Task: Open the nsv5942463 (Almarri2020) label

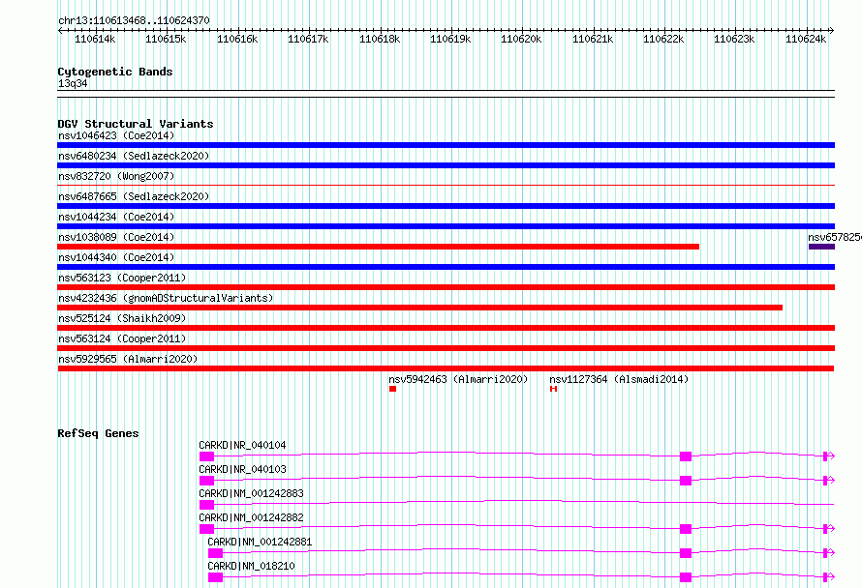Action: pyautogui.click(x=458, y=379)
